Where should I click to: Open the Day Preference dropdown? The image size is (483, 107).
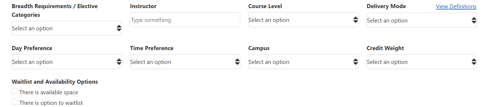coord(67,62)
